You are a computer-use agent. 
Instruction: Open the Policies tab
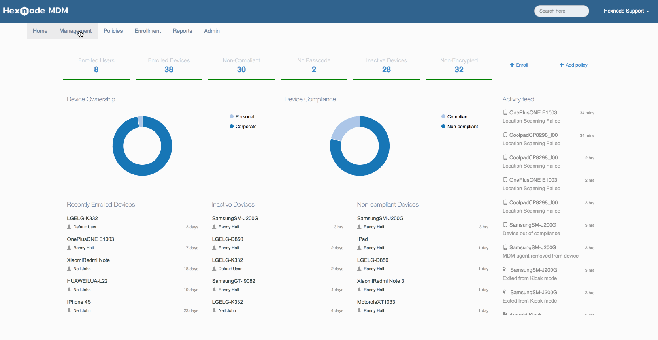(113, 31)
